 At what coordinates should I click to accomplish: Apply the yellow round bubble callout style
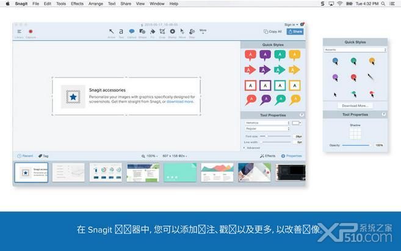coord(295,100)
